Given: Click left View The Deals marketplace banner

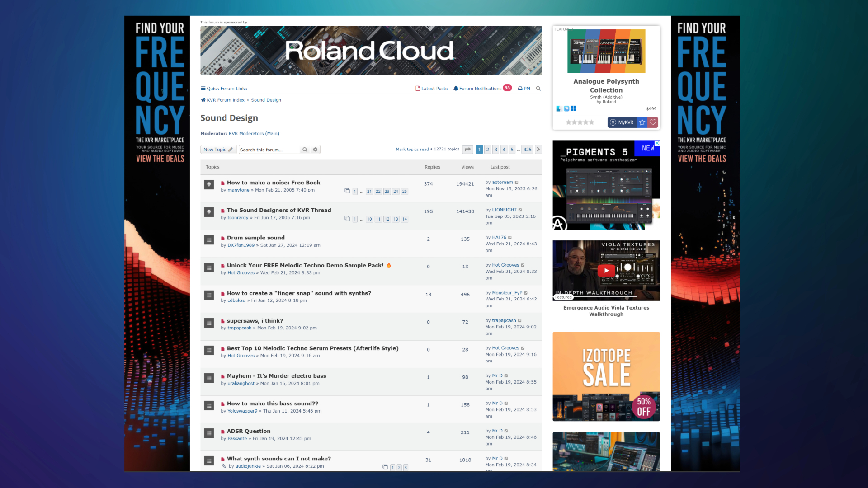Looking at the screenshot, I should [x=160, y=159].
